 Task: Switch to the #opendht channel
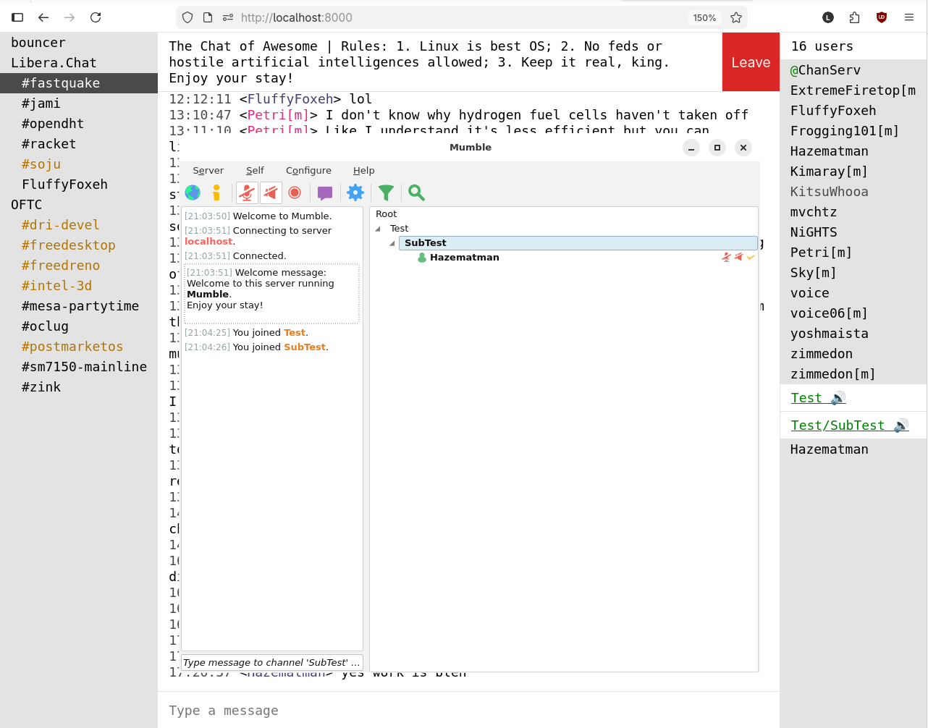point(79,124)
